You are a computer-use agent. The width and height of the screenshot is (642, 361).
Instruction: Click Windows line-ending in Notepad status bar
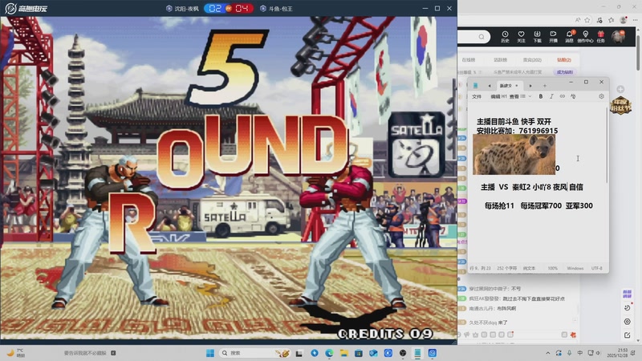[575, 268]
